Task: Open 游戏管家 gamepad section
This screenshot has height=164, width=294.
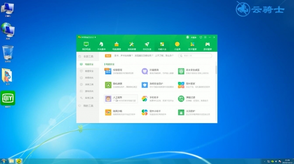Action: click(208, 46)
